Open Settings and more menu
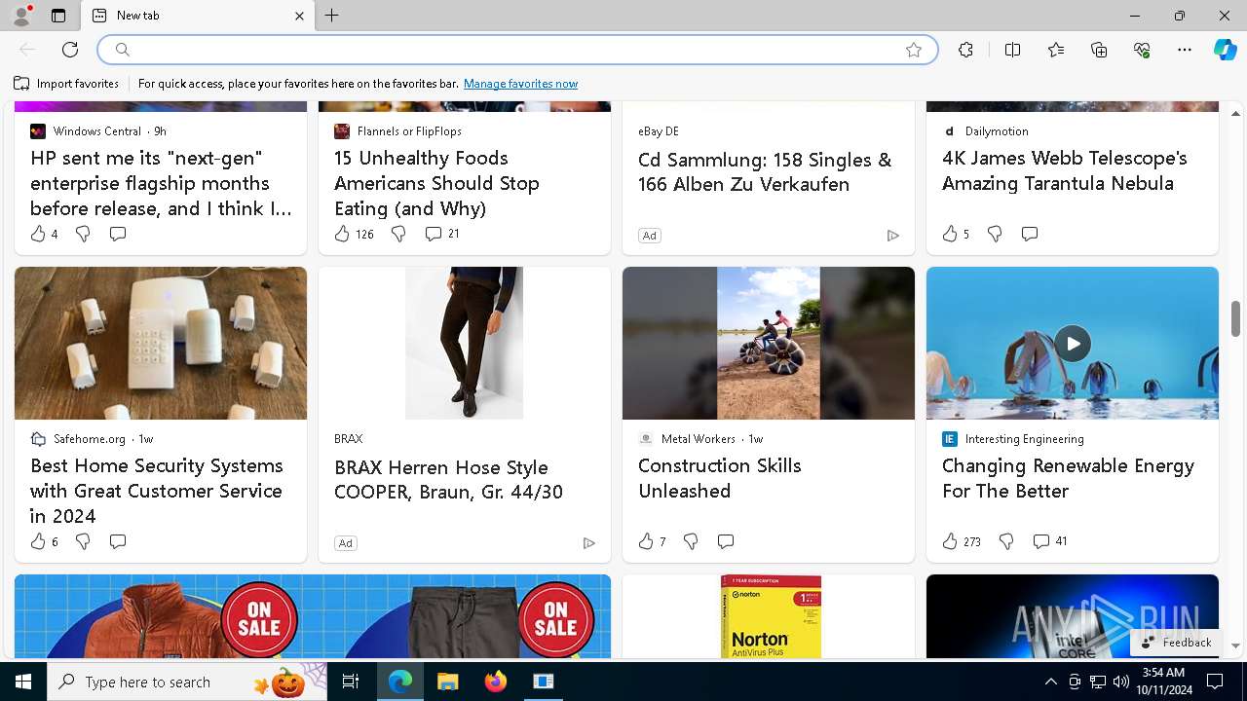The height and width of the screenshot is (701, 1247). tap(1185, 50)
